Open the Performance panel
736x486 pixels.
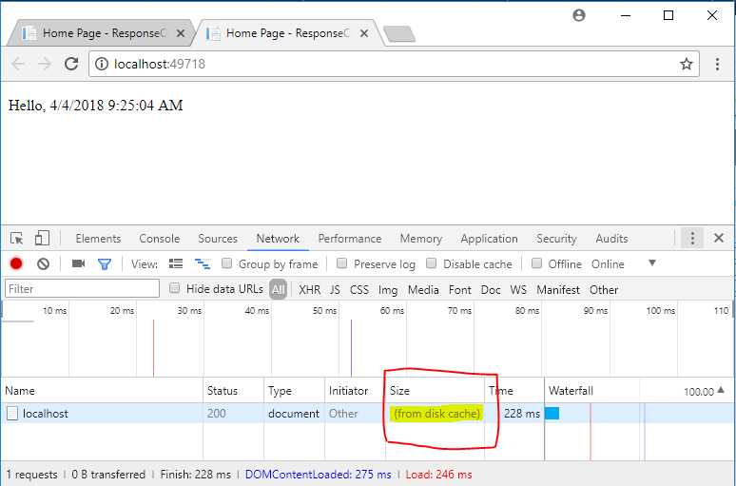coord(350,239)
